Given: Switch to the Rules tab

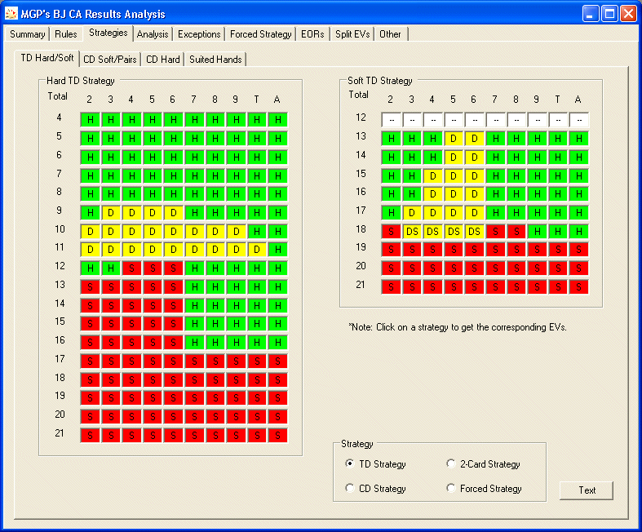Looking at the screenshot, I should [66, 34].
